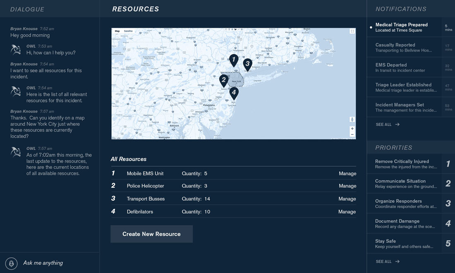
Task: Expand notifications with See All arrow
Action: 388,125
